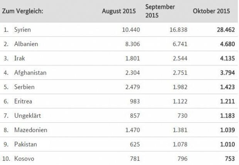This screenshot has height=165, width=239.
Task: Select the August 2015 column header
Action: (x=119, y=12)
